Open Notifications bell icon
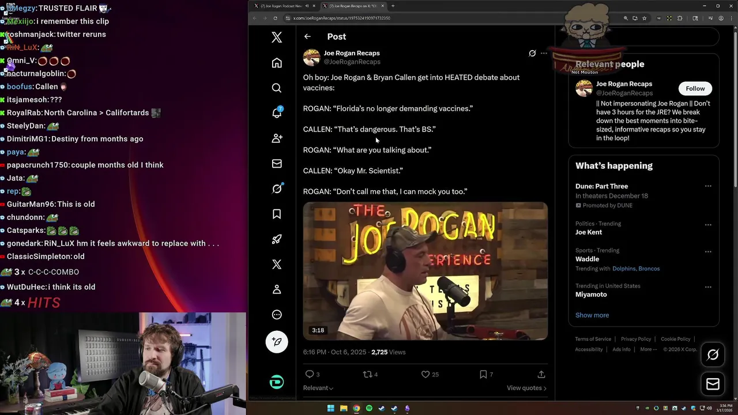Image resolution: width=738 pixels, height=415 pixels. click(277, 113)
